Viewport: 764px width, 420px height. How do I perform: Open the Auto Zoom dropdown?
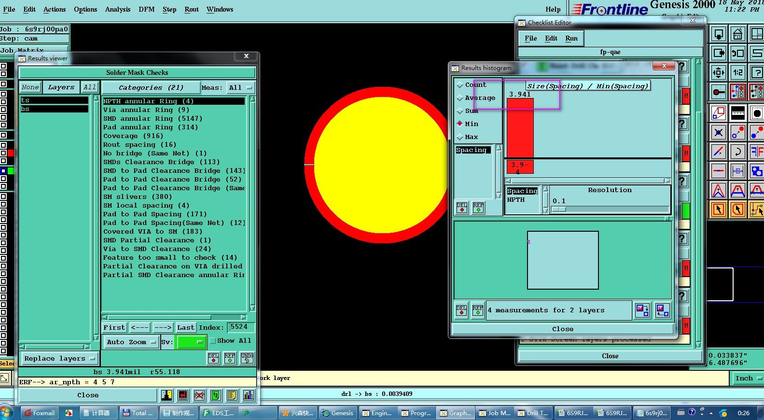(x=131, y=342)
